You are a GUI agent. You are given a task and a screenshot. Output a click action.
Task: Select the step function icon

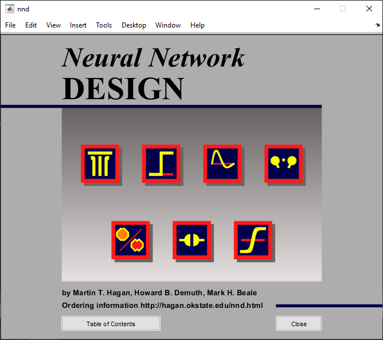pos(161,163)
